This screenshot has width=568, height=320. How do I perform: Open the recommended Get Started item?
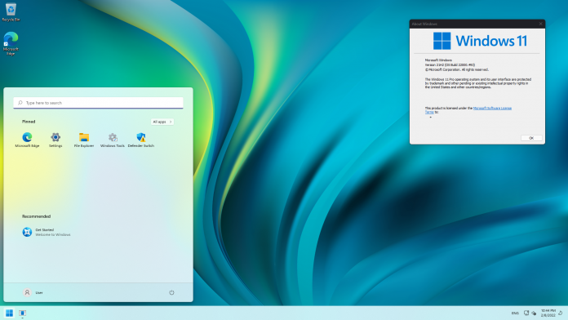[47, 232]
